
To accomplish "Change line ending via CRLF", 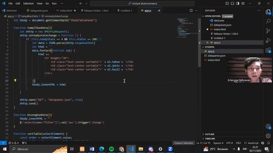I will point(238,143).
